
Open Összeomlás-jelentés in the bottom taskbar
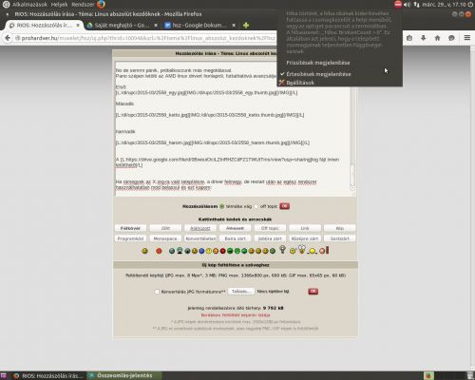[124, 375]
